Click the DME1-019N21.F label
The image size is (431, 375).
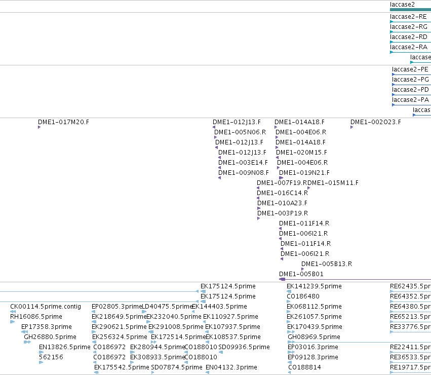pyautogui.click(x=304, y=173)
